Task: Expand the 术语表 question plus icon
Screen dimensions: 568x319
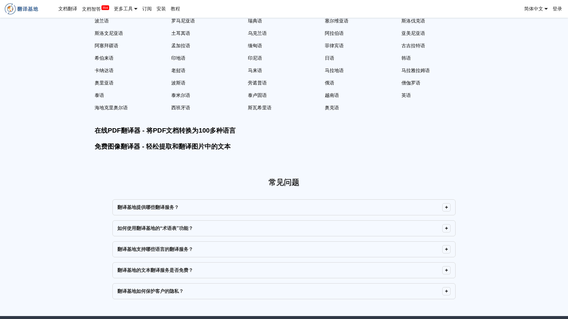Action: point(446,228)
